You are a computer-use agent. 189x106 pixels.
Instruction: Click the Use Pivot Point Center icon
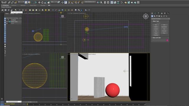point(59,2)
